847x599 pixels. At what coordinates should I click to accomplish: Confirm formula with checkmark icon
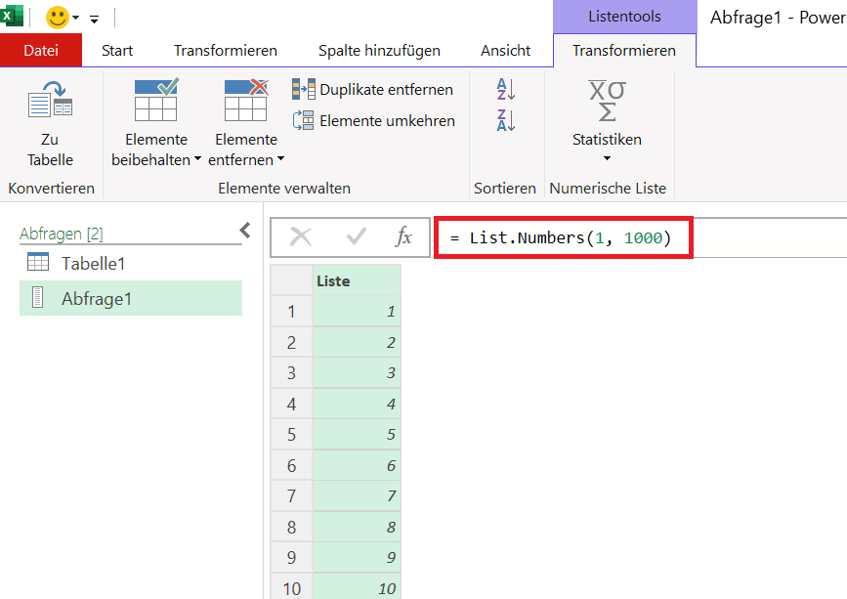(357, 236)
